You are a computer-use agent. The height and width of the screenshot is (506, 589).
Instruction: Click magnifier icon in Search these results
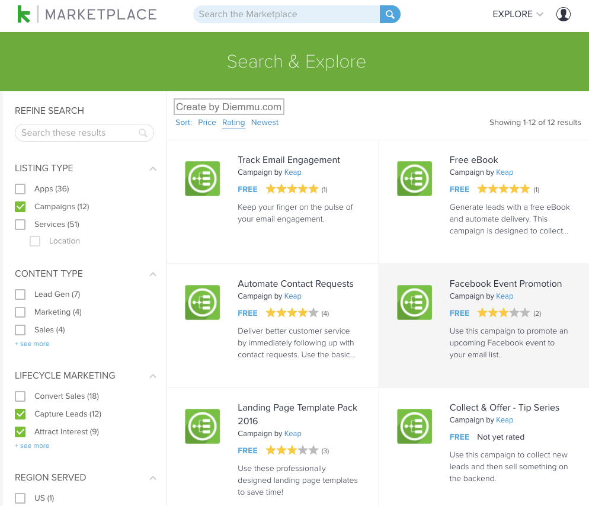[x=143, y=133]
